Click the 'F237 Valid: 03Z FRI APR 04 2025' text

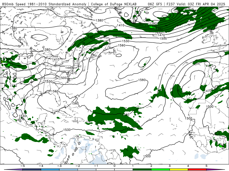[x=196, y=4]
